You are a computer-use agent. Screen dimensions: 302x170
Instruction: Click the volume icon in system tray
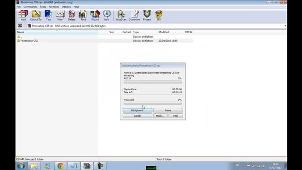tap(263, 166)
